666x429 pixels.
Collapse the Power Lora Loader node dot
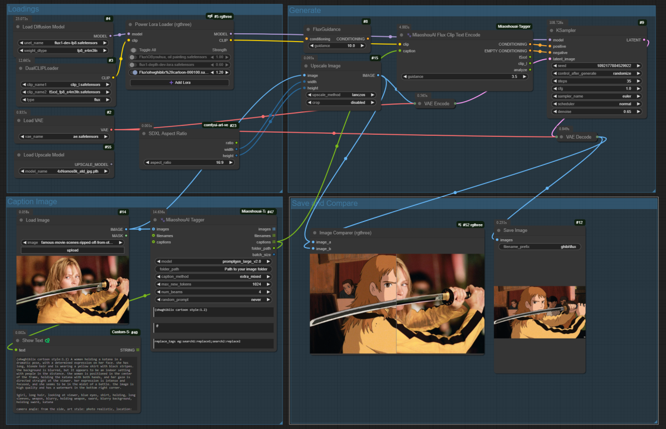[x=131, y=24]
